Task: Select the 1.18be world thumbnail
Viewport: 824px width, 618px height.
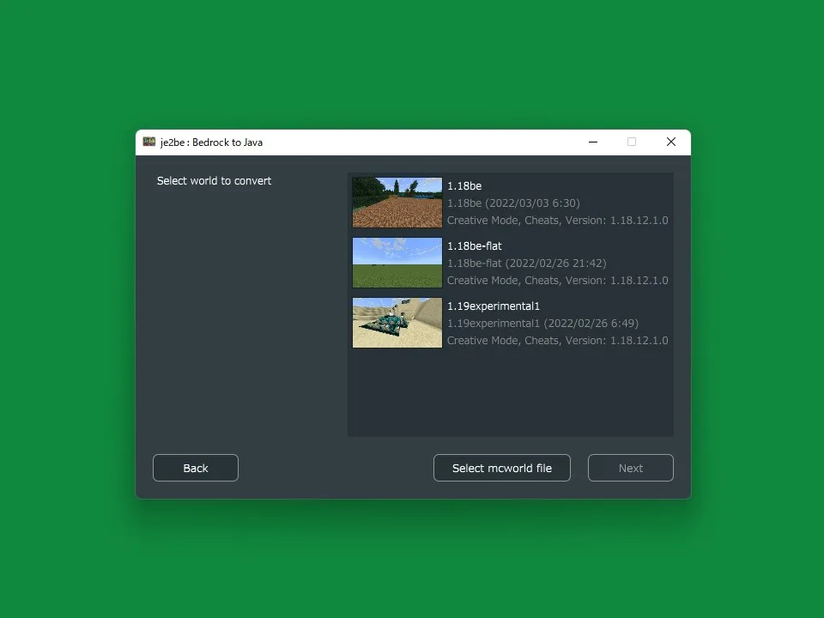Action: pos(397,203)
